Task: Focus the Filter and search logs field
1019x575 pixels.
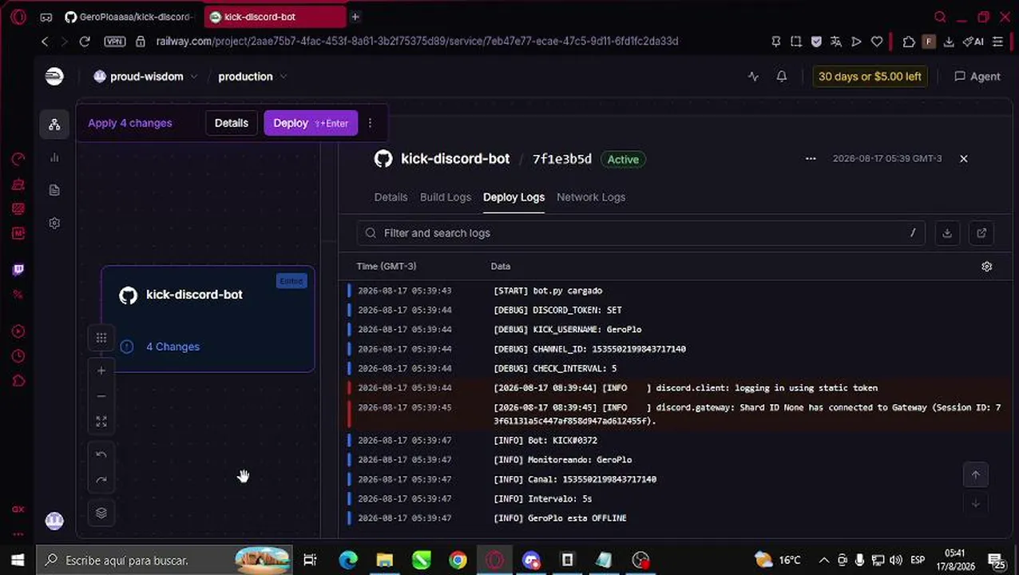Action: 640,233
